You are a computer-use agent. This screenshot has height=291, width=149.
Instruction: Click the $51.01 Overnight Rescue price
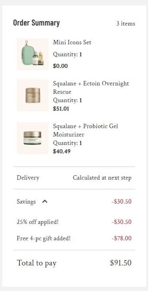click(61, 109)
